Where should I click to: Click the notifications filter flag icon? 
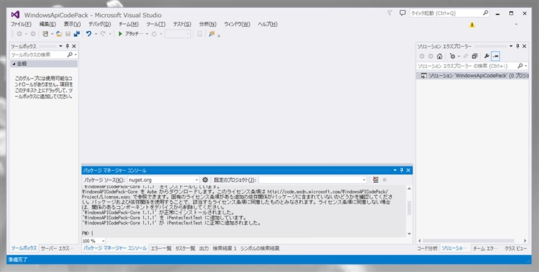[389, 13]
